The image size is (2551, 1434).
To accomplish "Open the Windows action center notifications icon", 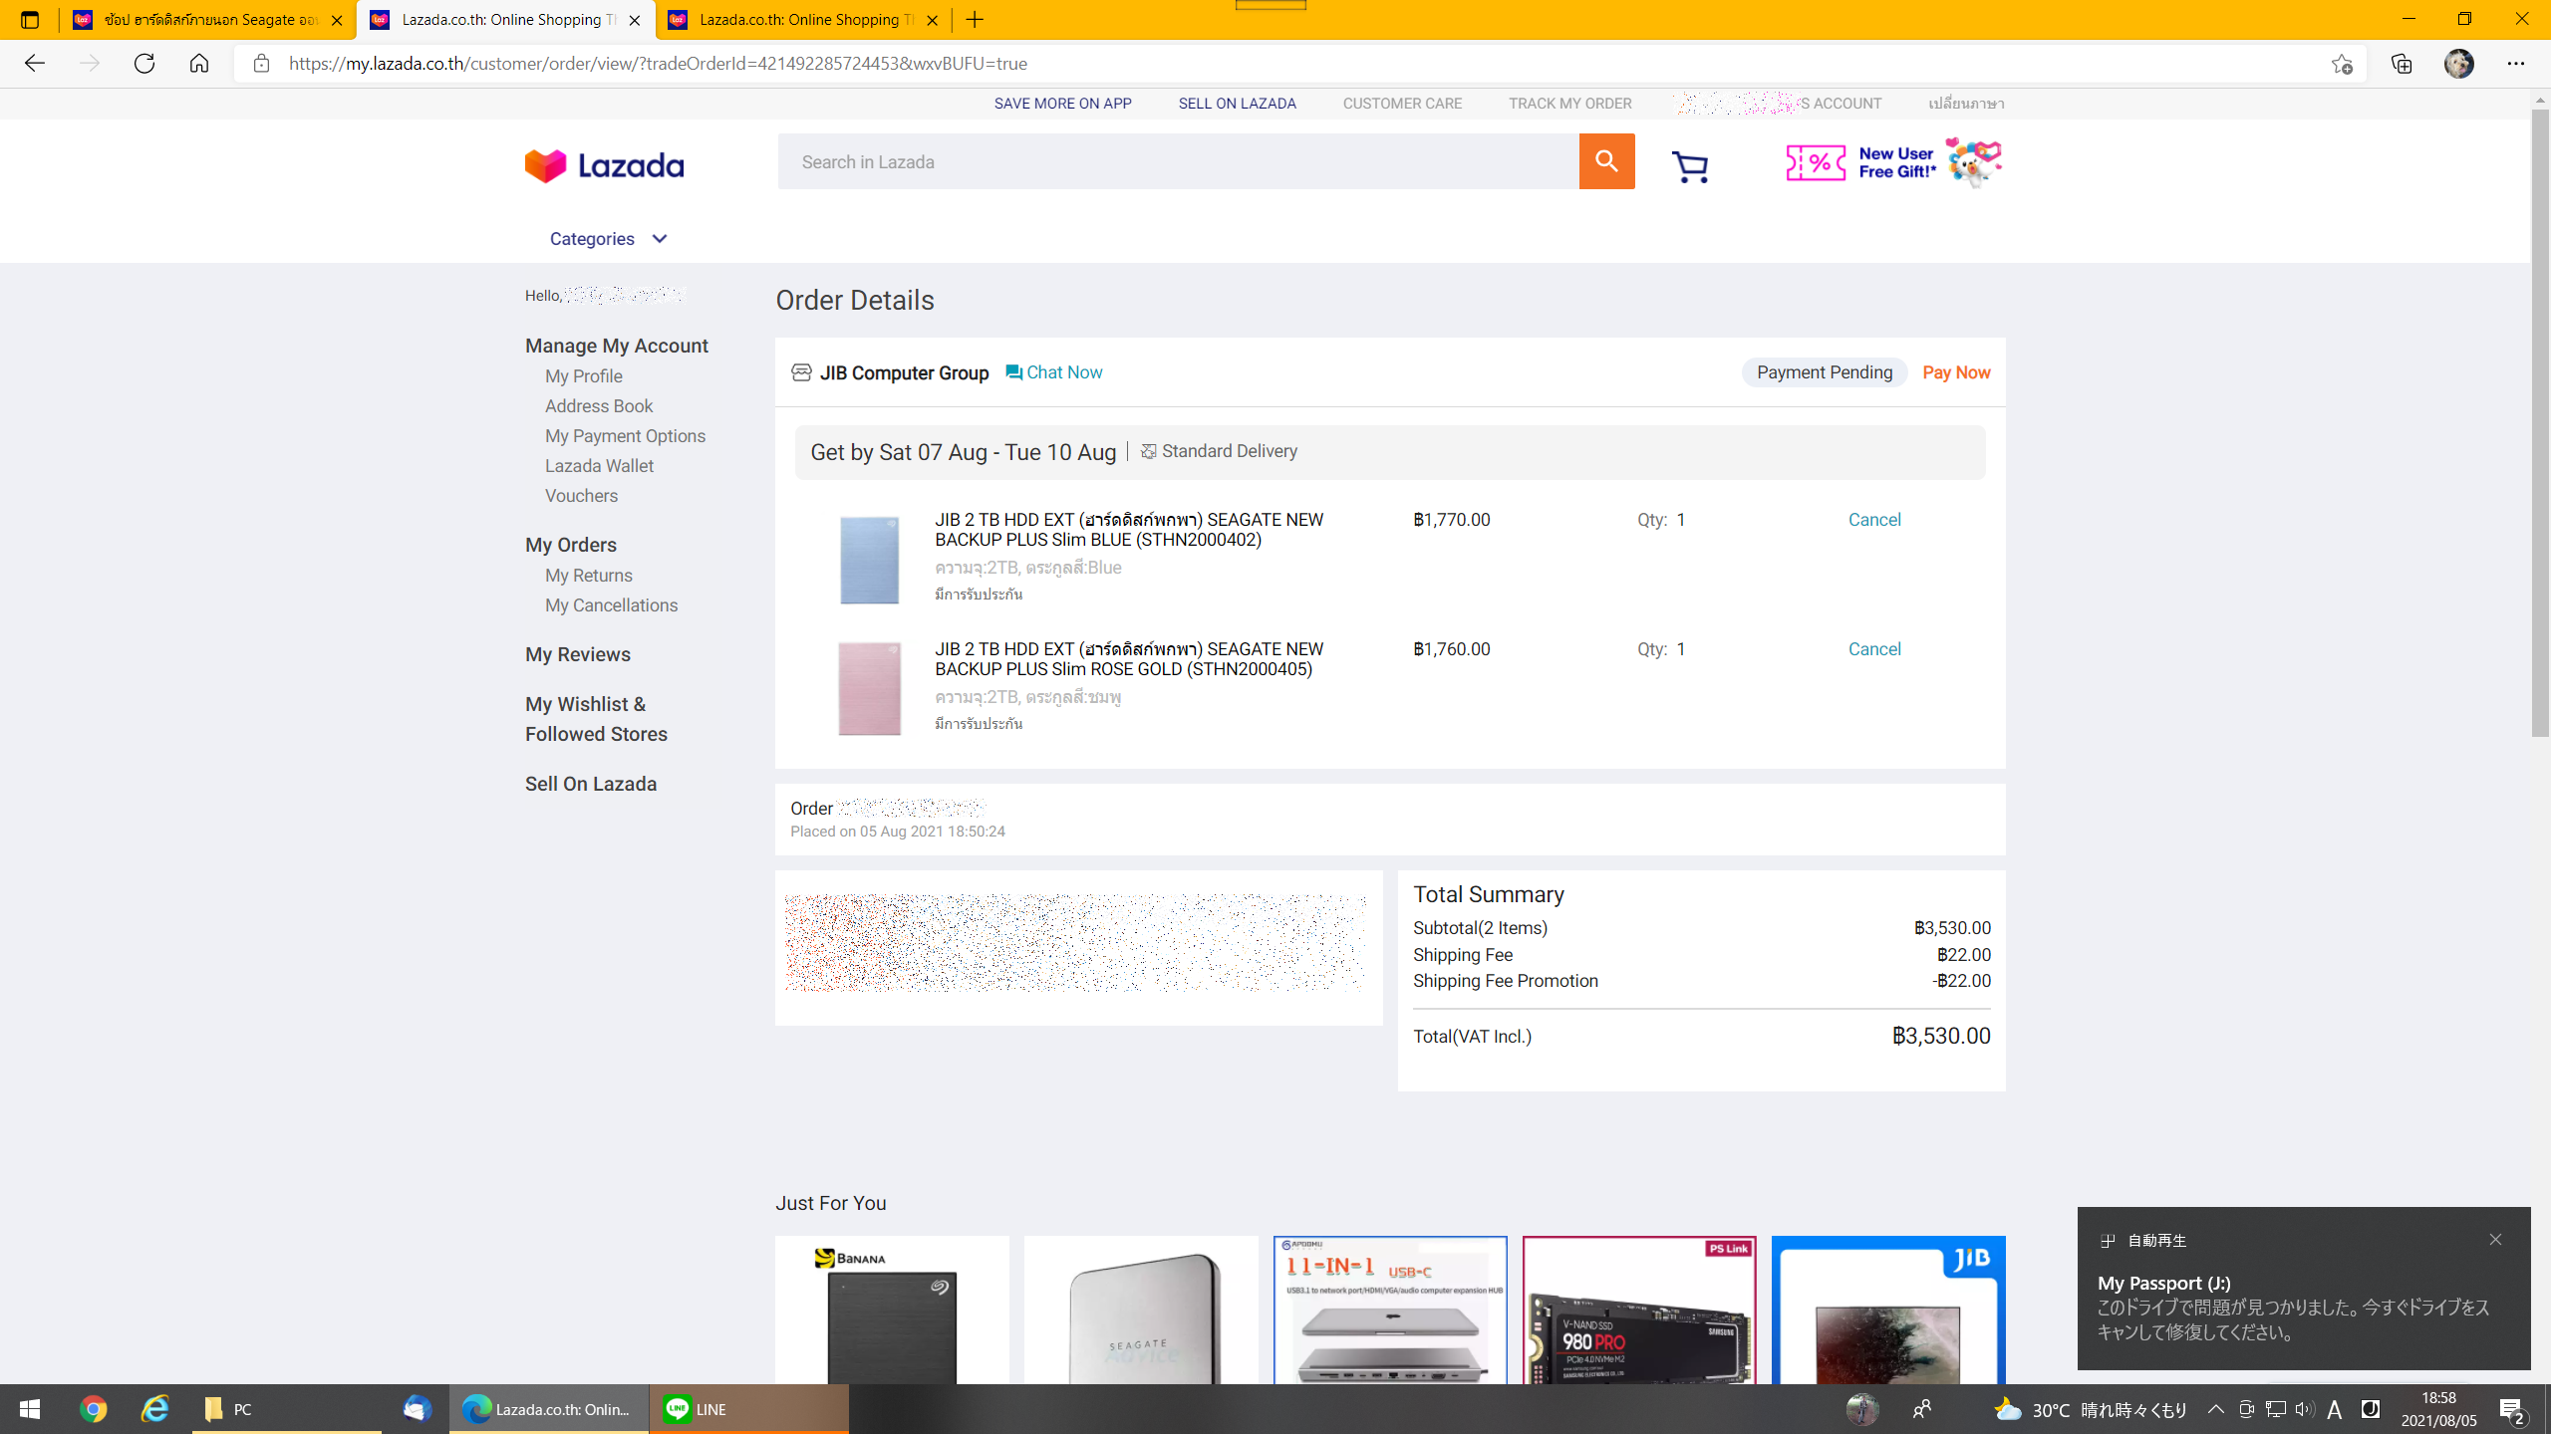I will pyautogui.click(x=2512, y=1409).
